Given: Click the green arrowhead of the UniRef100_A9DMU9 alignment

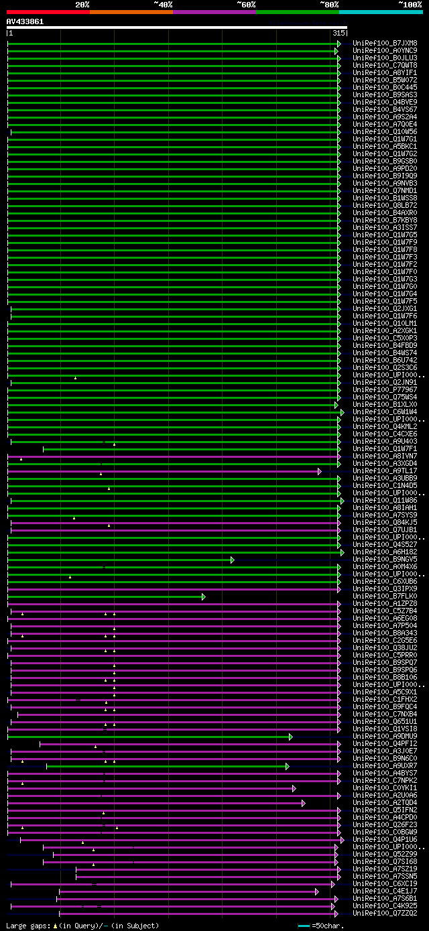Looking at the screenshot, I should [x=291, y=737].
